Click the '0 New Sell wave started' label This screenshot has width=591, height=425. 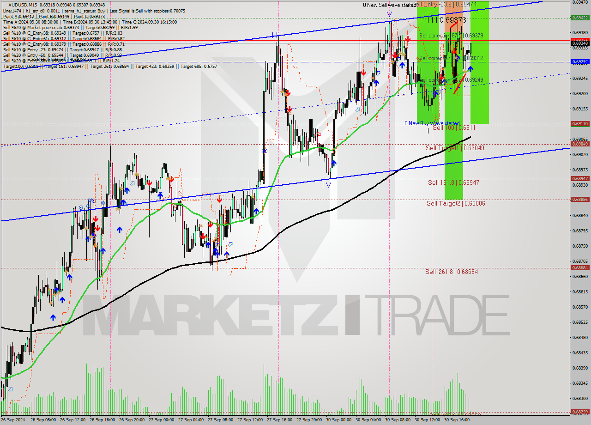click(389, 5)
